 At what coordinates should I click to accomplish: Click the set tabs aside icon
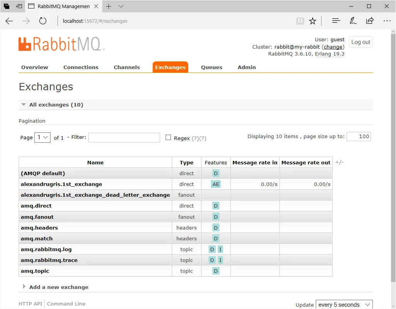[x=19, y=6]
